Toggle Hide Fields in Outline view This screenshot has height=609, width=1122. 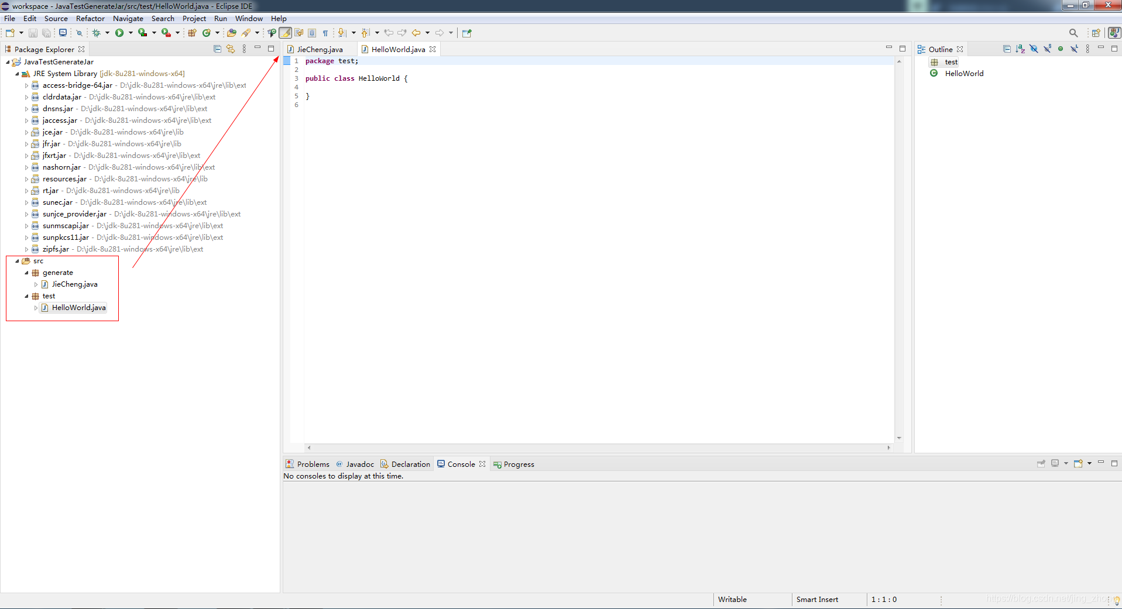coord(1034,49)
